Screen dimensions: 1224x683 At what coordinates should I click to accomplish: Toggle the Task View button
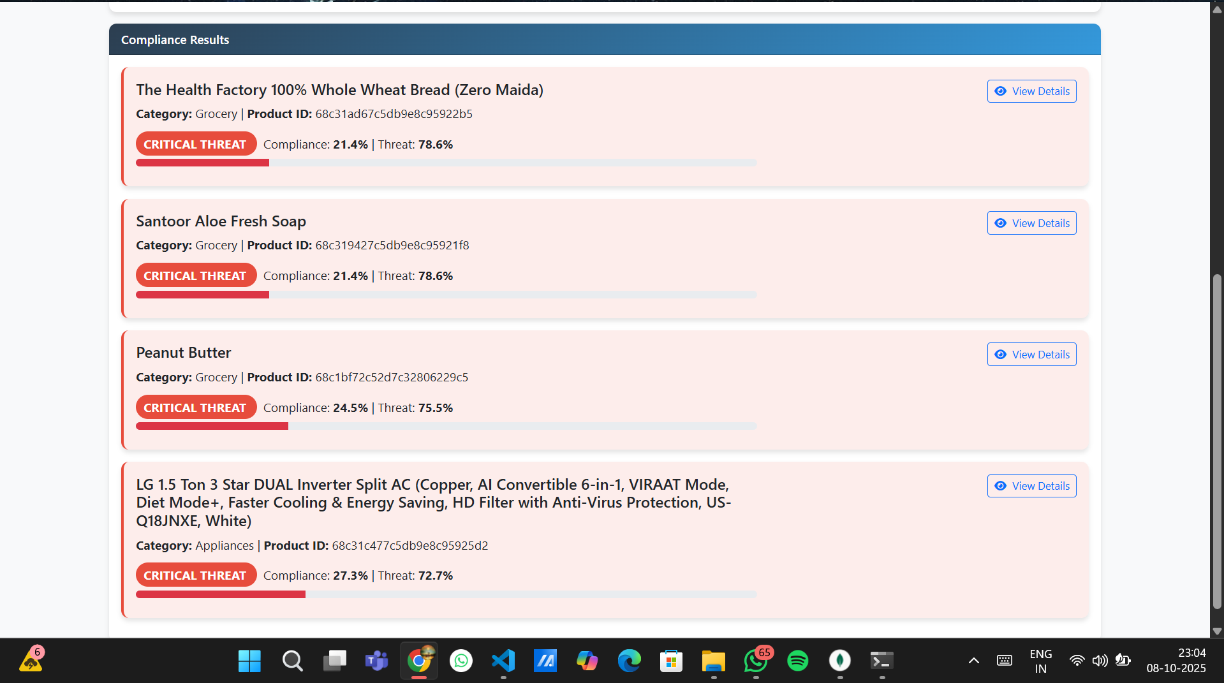pos(334,661)
